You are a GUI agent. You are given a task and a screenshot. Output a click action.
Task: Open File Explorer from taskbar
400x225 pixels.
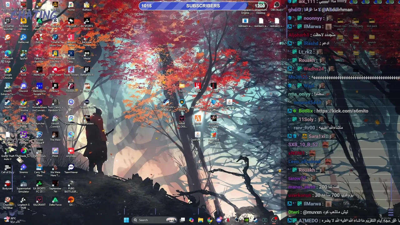tap(200, 220)
